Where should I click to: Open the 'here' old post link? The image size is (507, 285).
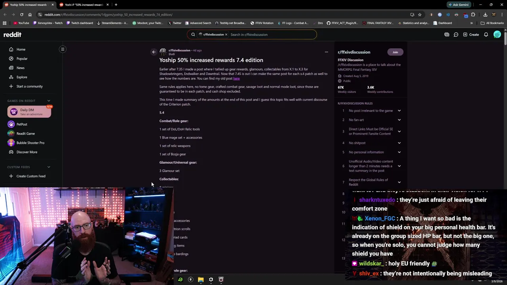pyautogui.click(x=236, y=78)
